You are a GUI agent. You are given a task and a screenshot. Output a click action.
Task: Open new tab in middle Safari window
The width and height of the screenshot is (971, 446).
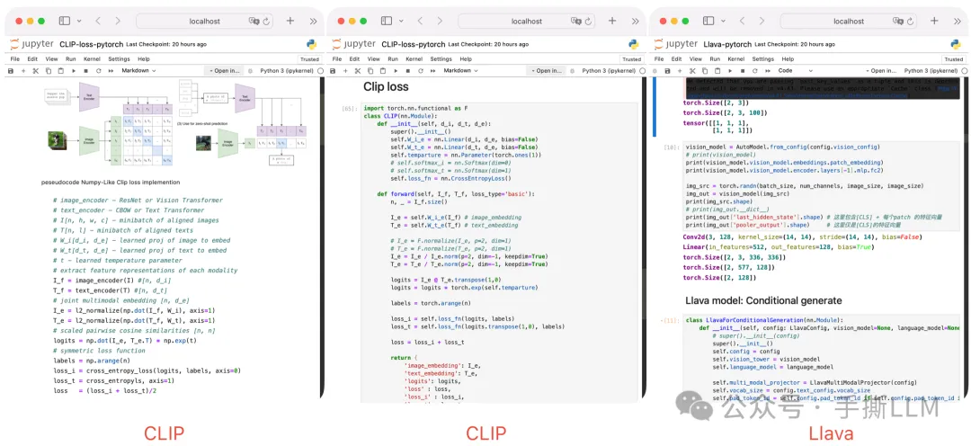[x=612, y=21]
